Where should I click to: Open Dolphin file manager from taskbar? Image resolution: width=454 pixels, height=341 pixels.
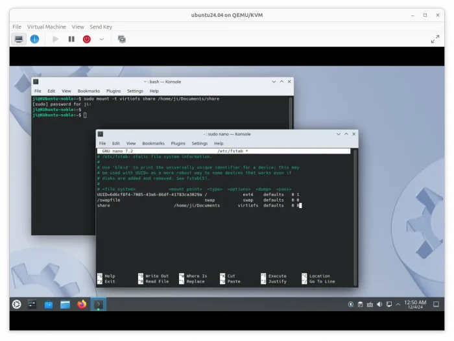(65, 304)
